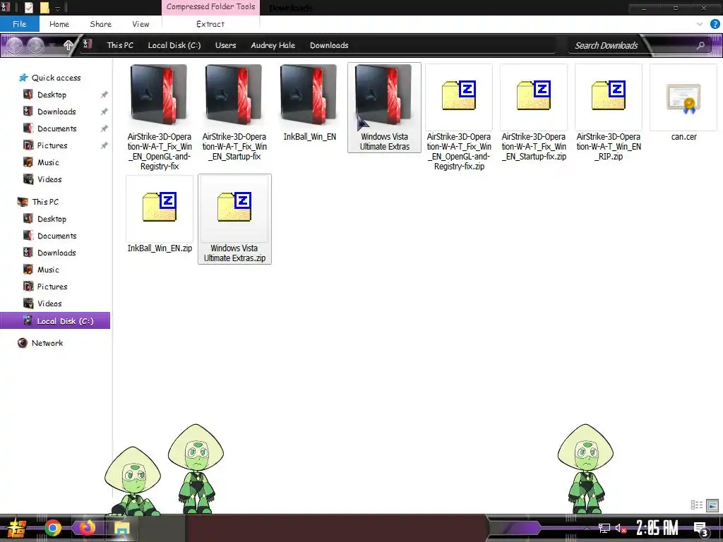
Task: Click Audrey Hale breadcrumb in address bar
Action: coord(273,45)
